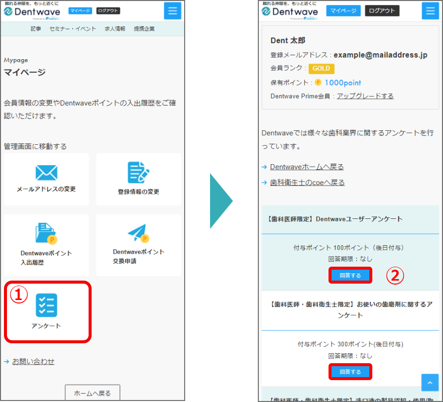Click the 1000point balance text
Screen dimensions: 443x402
pyautogui.click(x=343, y=83)
